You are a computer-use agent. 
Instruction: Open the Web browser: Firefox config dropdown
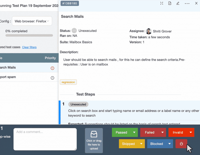(x=32, y=21)
